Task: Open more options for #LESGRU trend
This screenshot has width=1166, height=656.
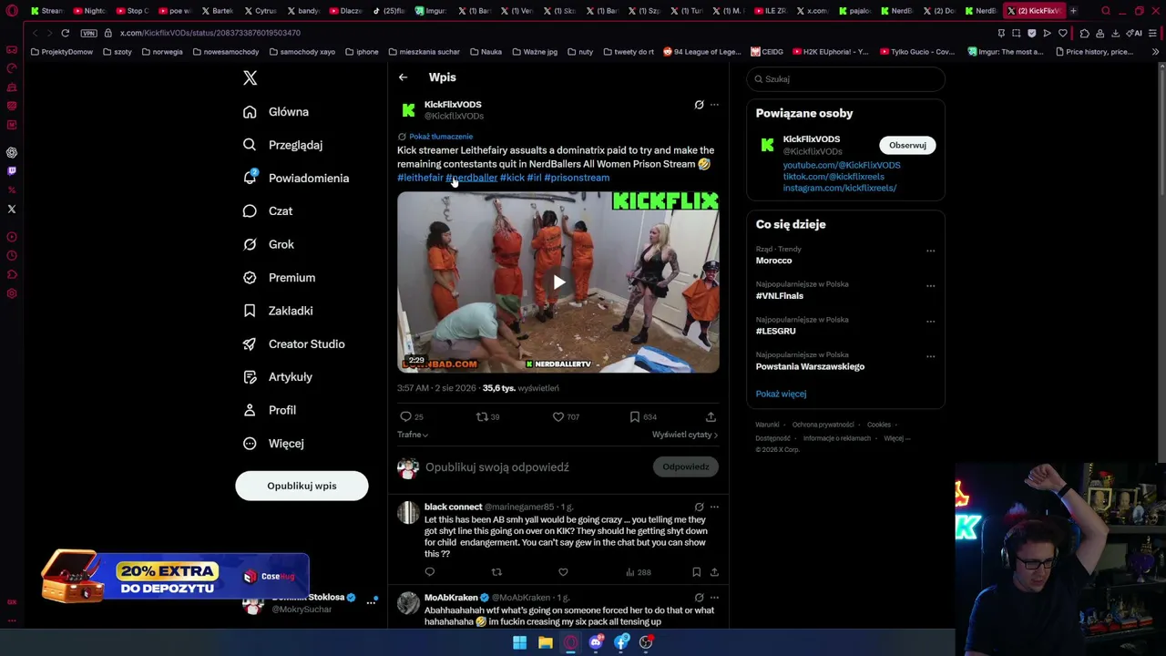Action: [930, 322]
